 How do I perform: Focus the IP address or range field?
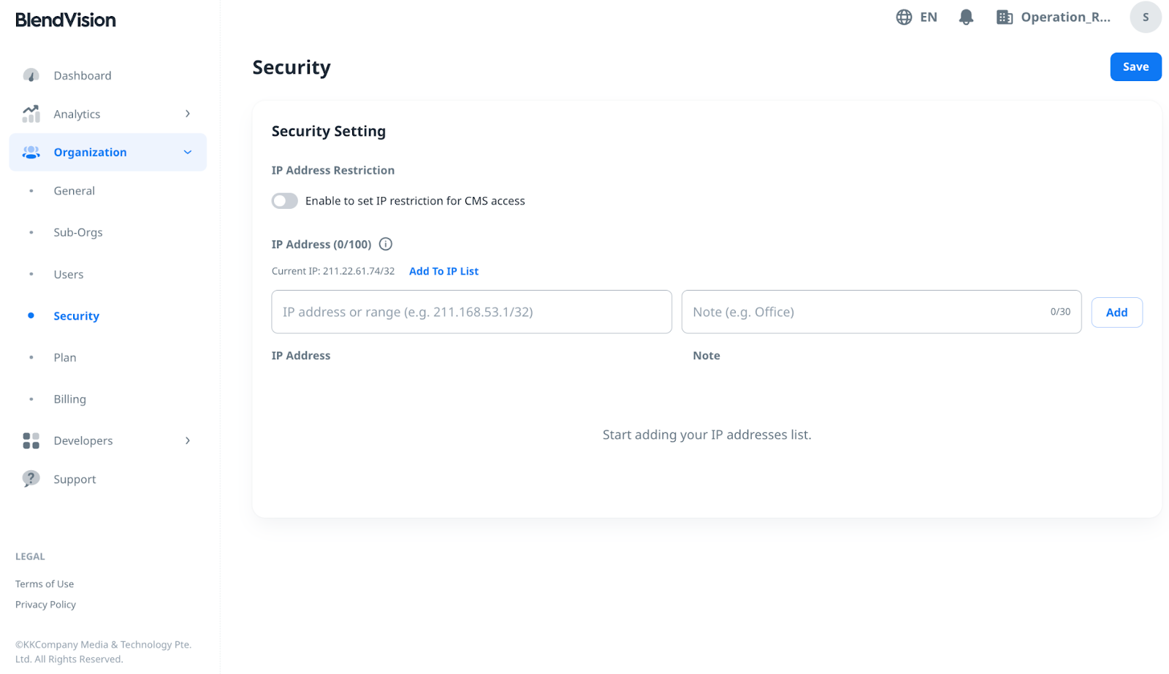[471, 312]
